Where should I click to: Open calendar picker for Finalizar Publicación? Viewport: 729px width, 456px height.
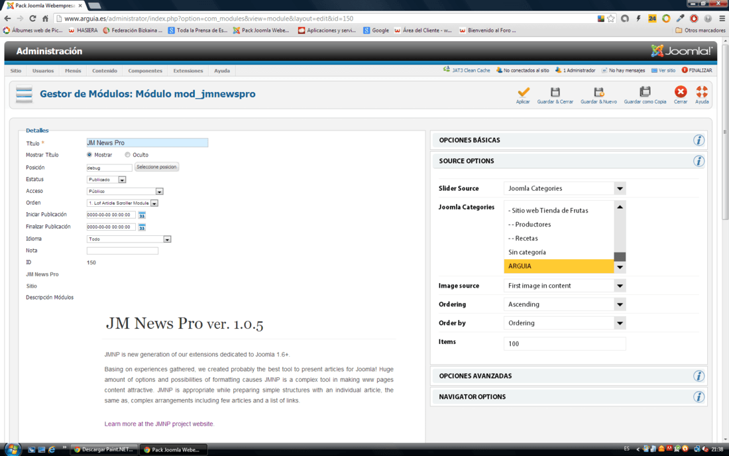(x=142, y=227)
